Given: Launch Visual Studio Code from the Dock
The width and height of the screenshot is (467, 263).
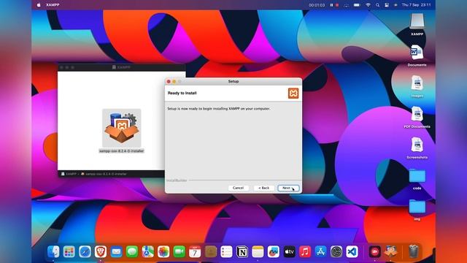Looking at the screenshot, I should coord(352,251).
